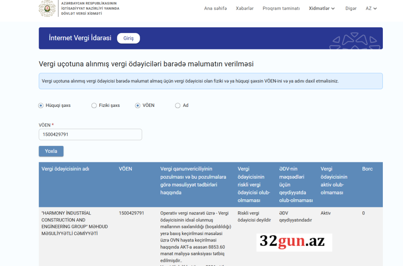Screen dimensions: 403x266
Task: Click the geometric pattern graphic in blue banner
Action: click(x=355, y=40)
